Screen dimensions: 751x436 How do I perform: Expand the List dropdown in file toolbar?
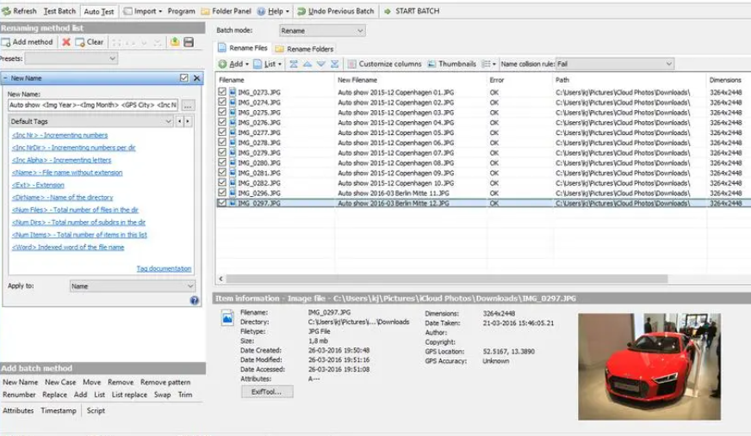click(x=280, y=64)
